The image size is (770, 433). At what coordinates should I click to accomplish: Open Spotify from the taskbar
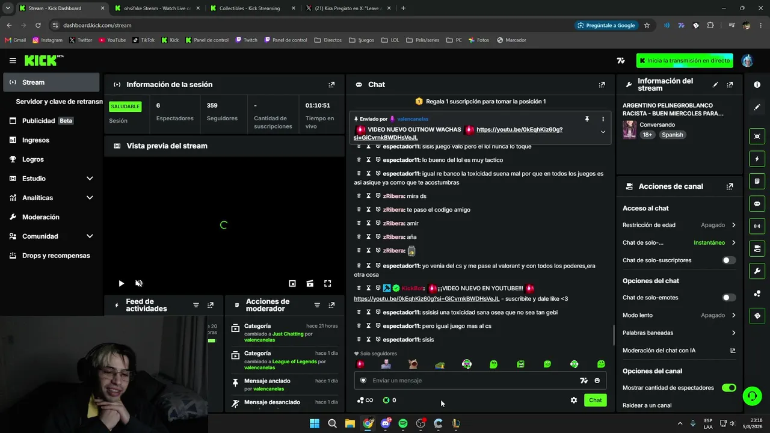tap(402, 423)
